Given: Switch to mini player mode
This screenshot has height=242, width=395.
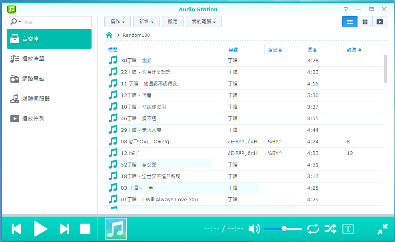Looking at the screenshot, I should tap(382, 229).
